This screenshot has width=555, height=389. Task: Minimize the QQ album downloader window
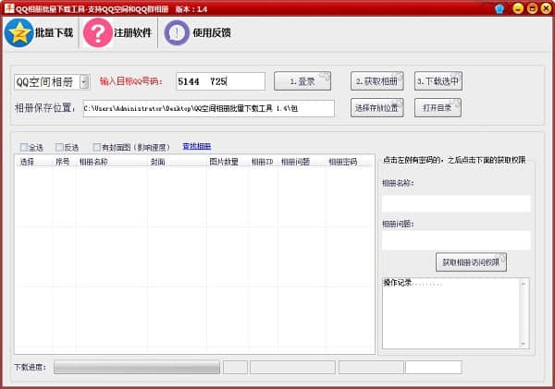tap(518, 9)
